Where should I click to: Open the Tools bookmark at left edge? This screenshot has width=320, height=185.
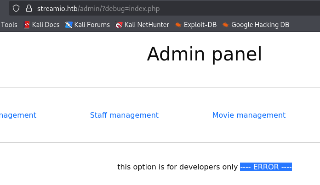(x=9, y=25)
